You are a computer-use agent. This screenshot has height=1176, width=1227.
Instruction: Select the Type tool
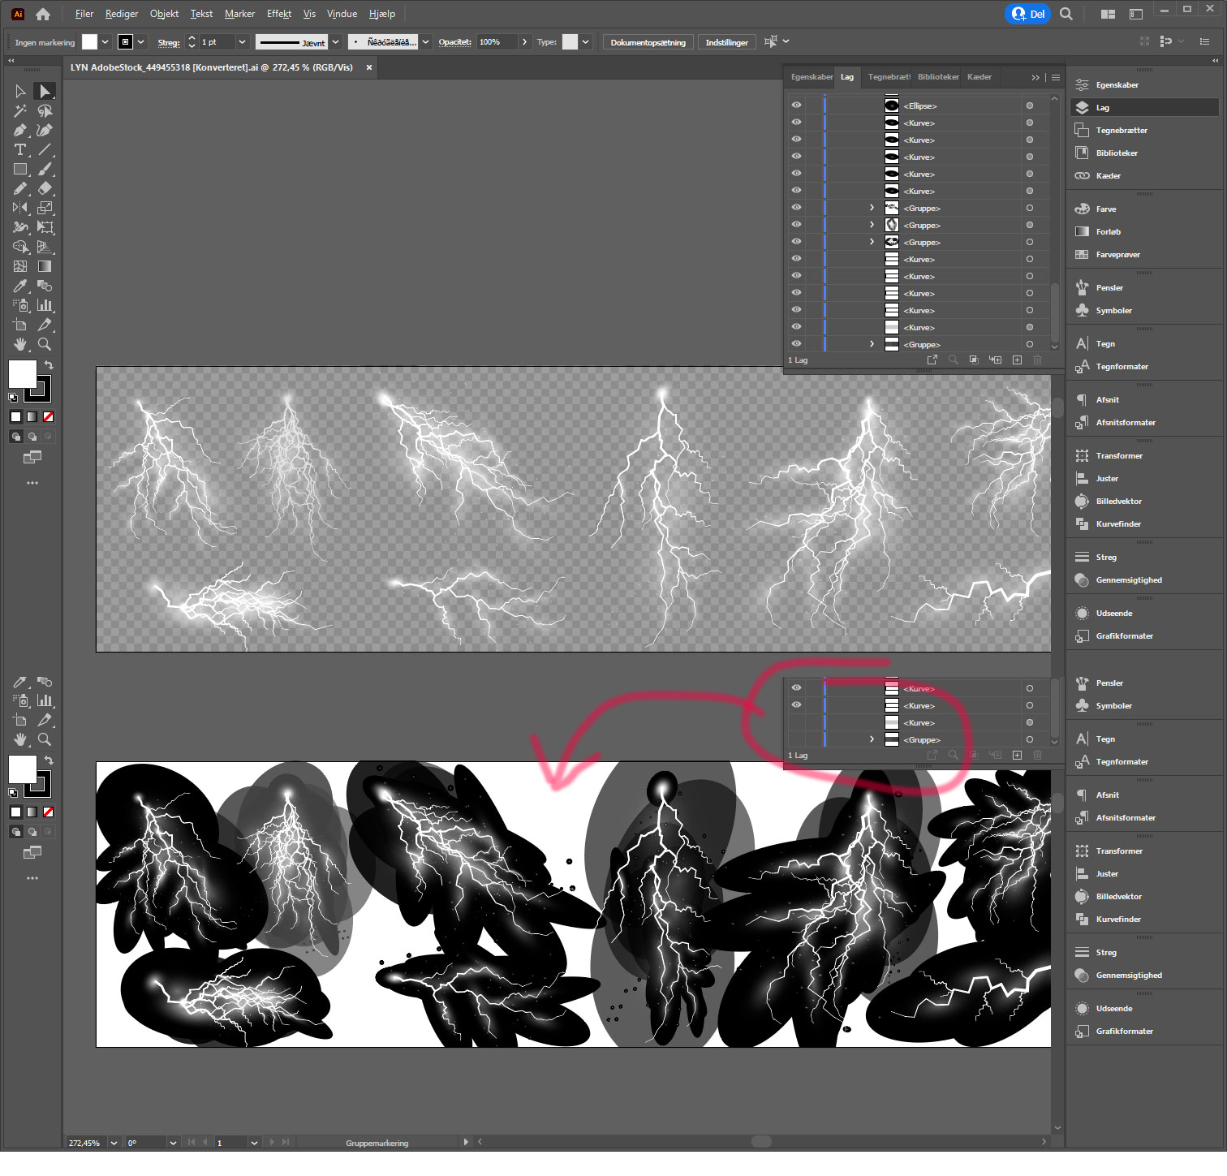coord(20,149)
